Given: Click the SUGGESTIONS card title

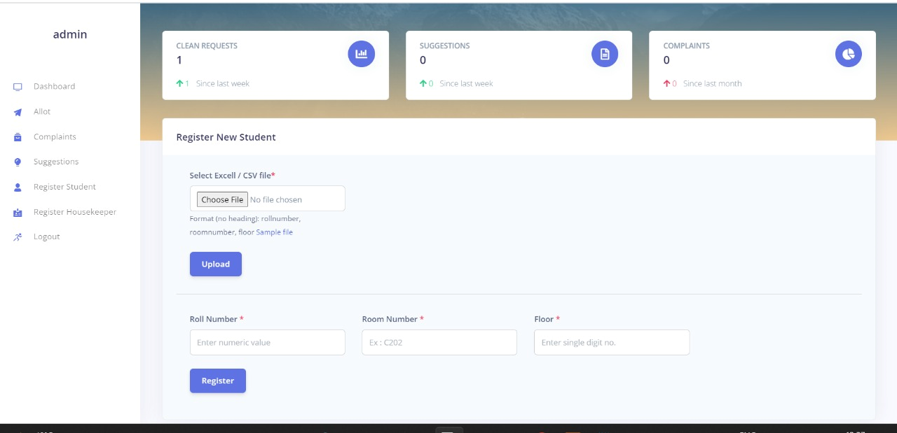Looking at the screenshot, I should click(x=445, y=46).
